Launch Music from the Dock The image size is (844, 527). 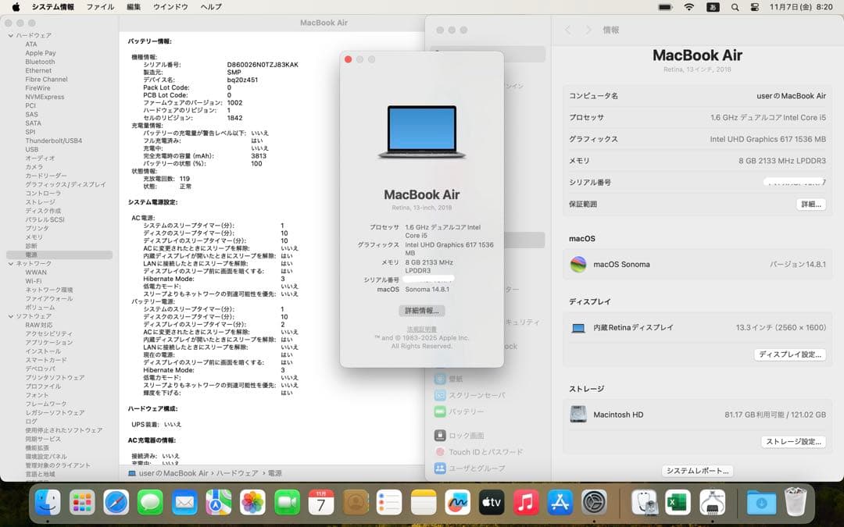[x=525, y=504]
